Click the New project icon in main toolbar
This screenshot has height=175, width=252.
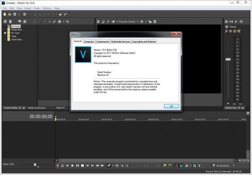5,14
